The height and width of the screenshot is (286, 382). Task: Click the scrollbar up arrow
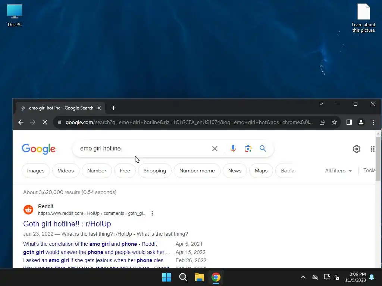[x=378, y=134]
